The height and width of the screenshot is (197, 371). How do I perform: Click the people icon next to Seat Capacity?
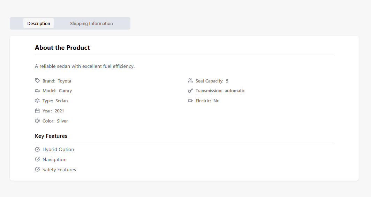pyautogui.click(x=190, y=81)
